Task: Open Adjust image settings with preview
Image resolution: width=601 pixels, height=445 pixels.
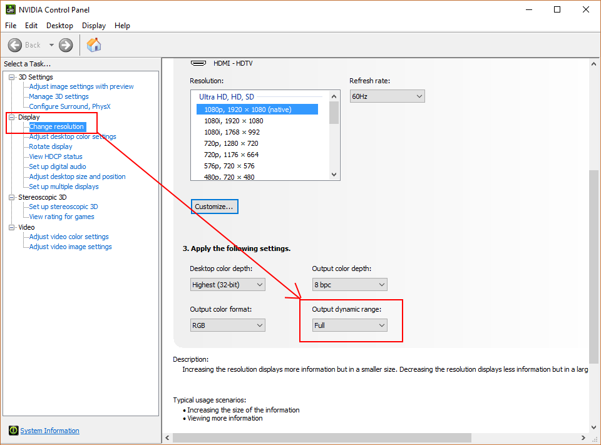Action: [x=81, y=86]
